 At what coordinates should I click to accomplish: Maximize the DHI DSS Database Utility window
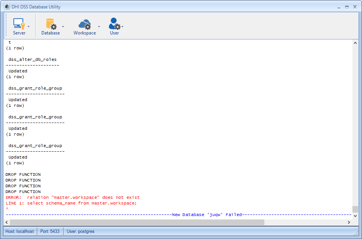coord(347,7)
